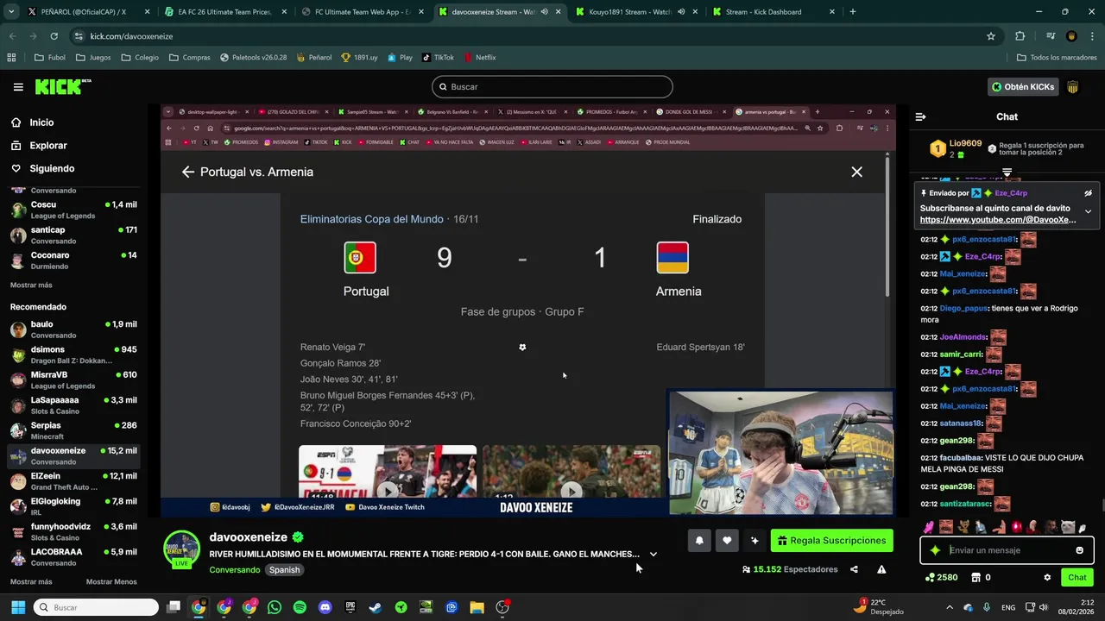Mute the Kouyo1891 Stream tab audio

pyautogui.click(x=681, y=12)
